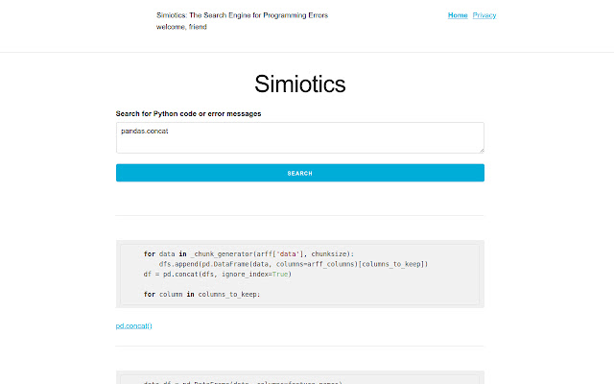Open the Home navigation link

458,15
